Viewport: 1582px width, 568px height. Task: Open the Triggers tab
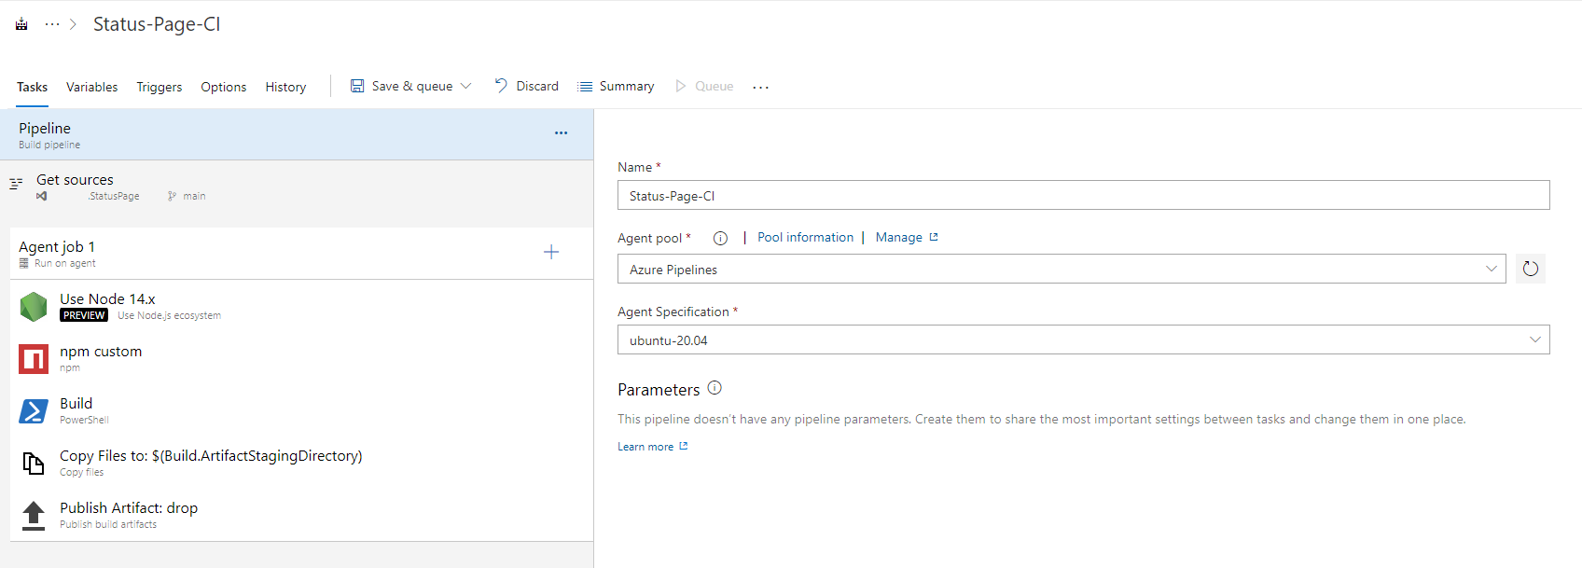tap(160, 87)
